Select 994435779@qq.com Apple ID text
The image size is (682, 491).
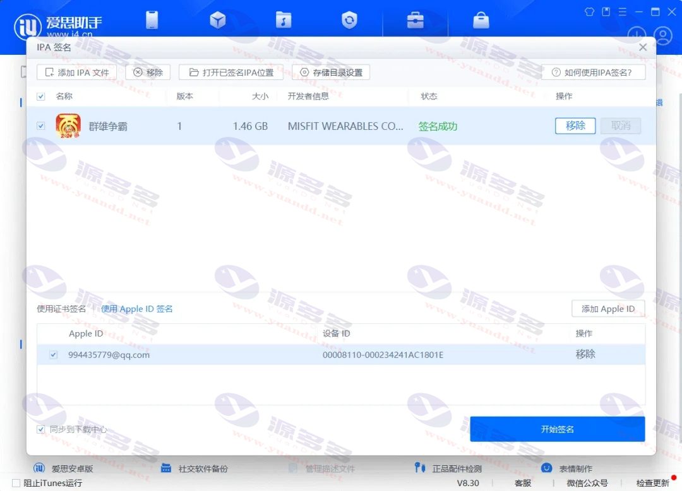109,355
